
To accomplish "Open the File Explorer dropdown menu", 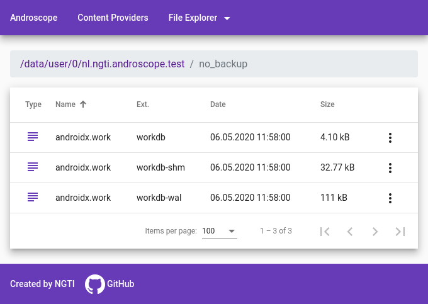I will tap(199, 18).
